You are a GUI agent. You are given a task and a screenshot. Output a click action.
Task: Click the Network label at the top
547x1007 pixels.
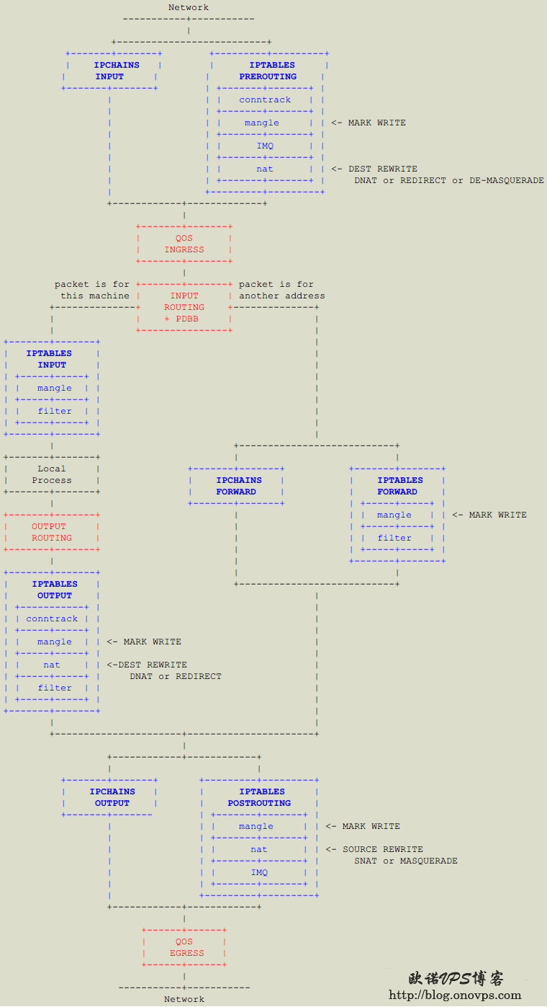click(x=189, y=7)
